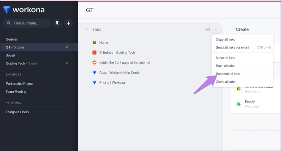Click the Create heading
Image resolution: width=281 pixels, height=151 pixels.
pyautogui.click(x=242, y=29)
